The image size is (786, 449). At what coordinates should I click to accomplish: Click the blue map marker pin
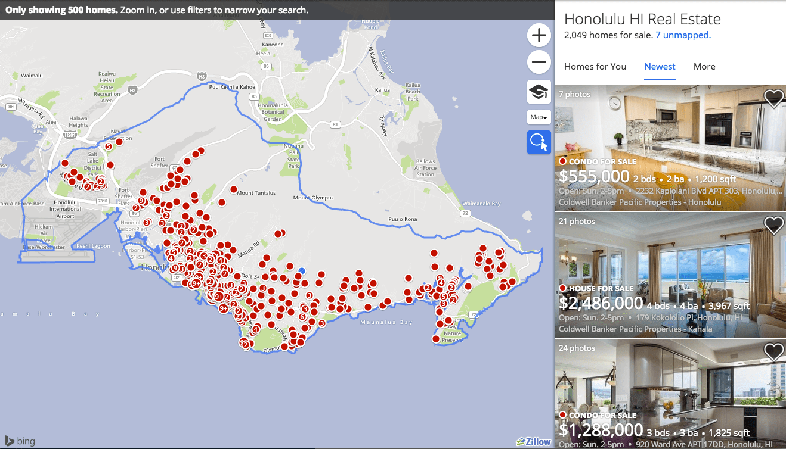(x=302, y=270)
